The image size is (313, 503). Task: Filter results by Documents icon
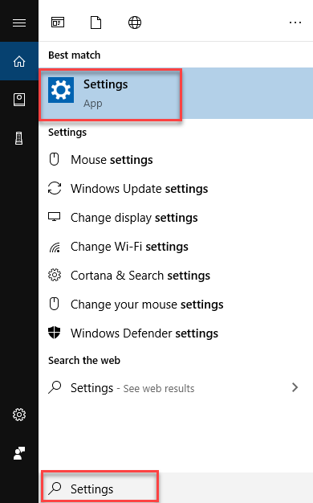[x=96, y=22]
